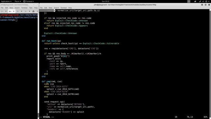Open Search menu in the vim terminal window

tap(56, 8)
